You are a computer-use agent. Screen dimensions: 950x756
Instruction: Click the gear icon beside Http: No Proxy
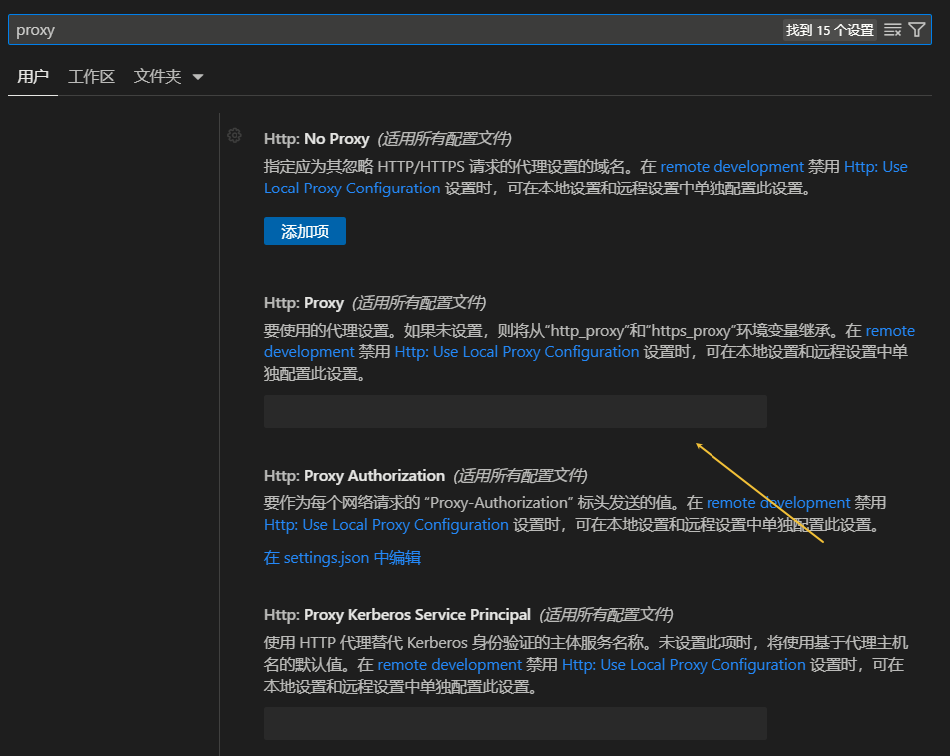[x=235, y=136]
